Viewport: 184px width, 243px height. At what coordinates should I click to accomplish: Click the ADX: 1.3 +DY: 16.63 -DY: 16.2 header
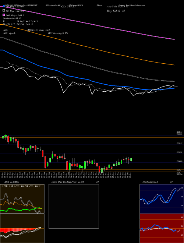pos(21,186)
